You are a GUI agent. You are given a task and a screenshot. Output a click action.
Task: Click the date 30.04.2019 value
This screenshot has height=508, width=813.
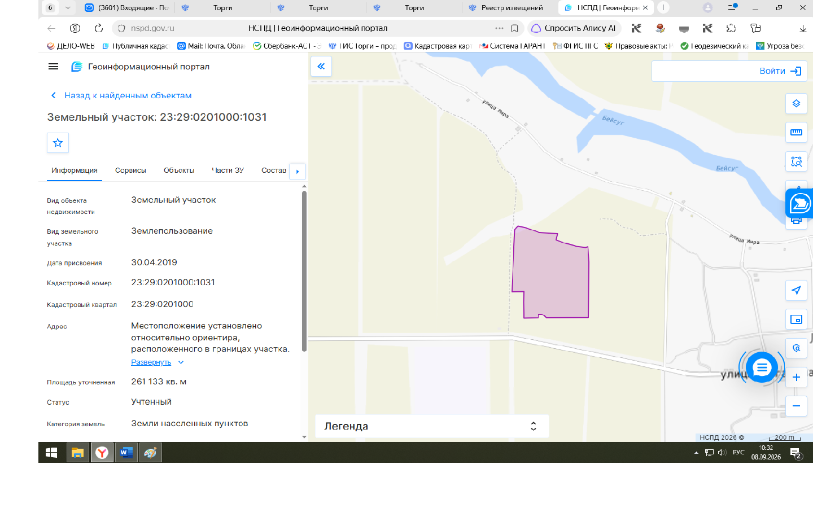(154, 262)
